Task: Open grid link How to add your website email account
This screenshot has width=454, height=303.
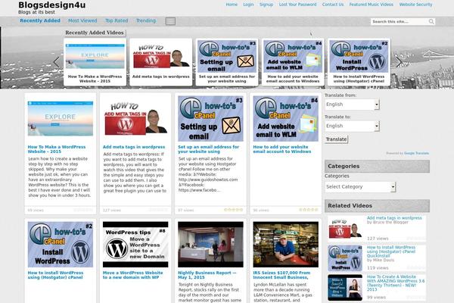Action: [282, 149]
